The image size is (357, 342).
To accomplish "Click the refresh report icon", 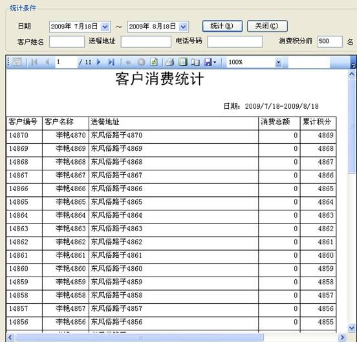I will coord(154,62).
